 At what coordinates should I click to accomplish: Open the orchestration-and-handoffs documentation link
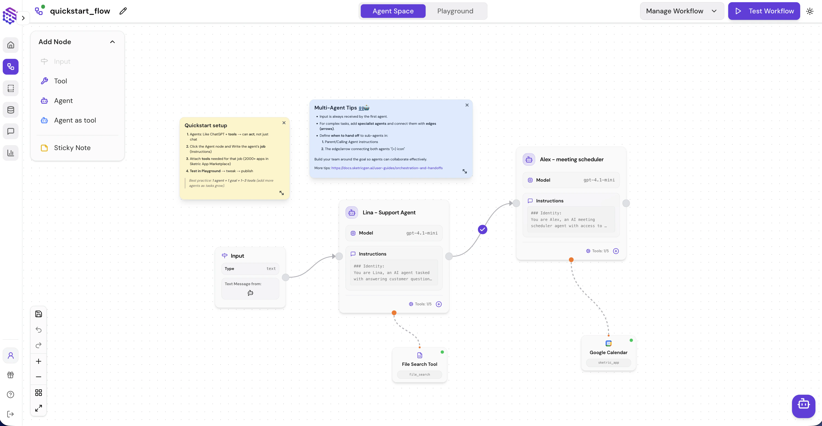387,168
